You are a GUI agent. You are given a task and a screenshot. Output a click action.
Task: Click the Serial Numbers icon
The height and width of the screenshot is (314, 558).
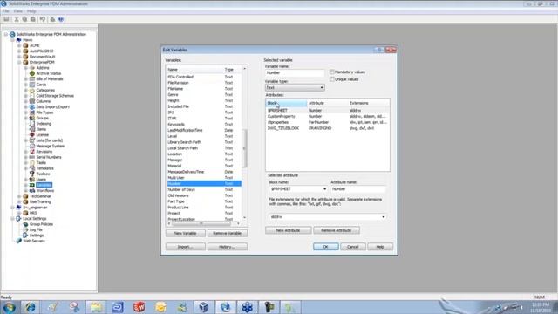[32, 157]
